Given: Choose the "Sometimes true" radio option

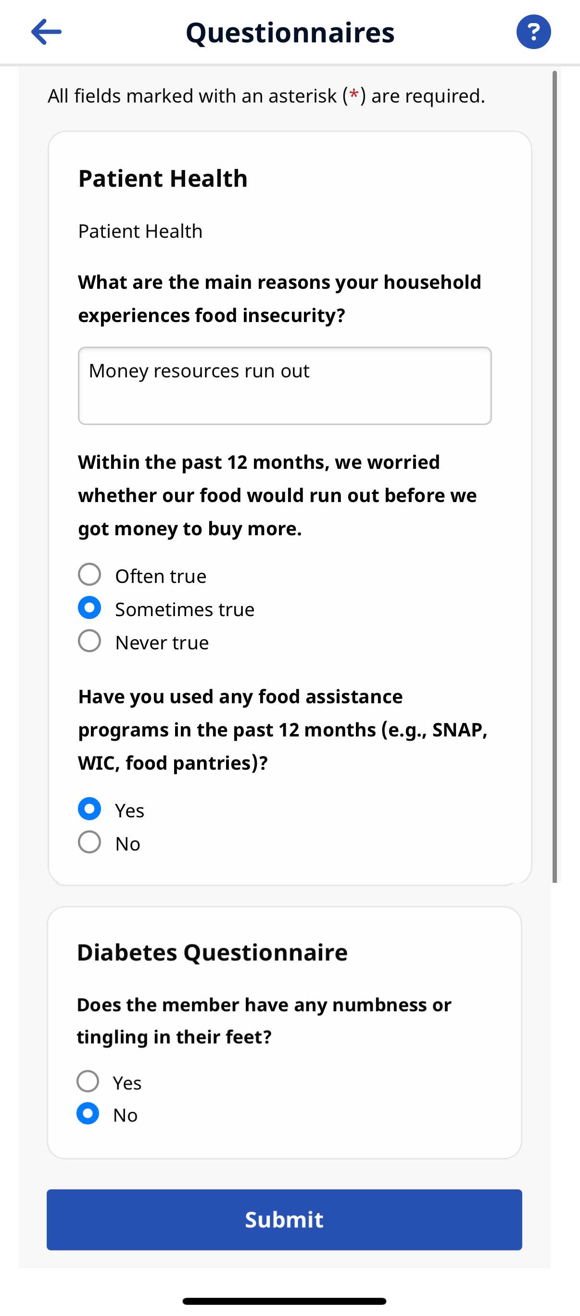Looking at the screenshot, I should 89,608.
